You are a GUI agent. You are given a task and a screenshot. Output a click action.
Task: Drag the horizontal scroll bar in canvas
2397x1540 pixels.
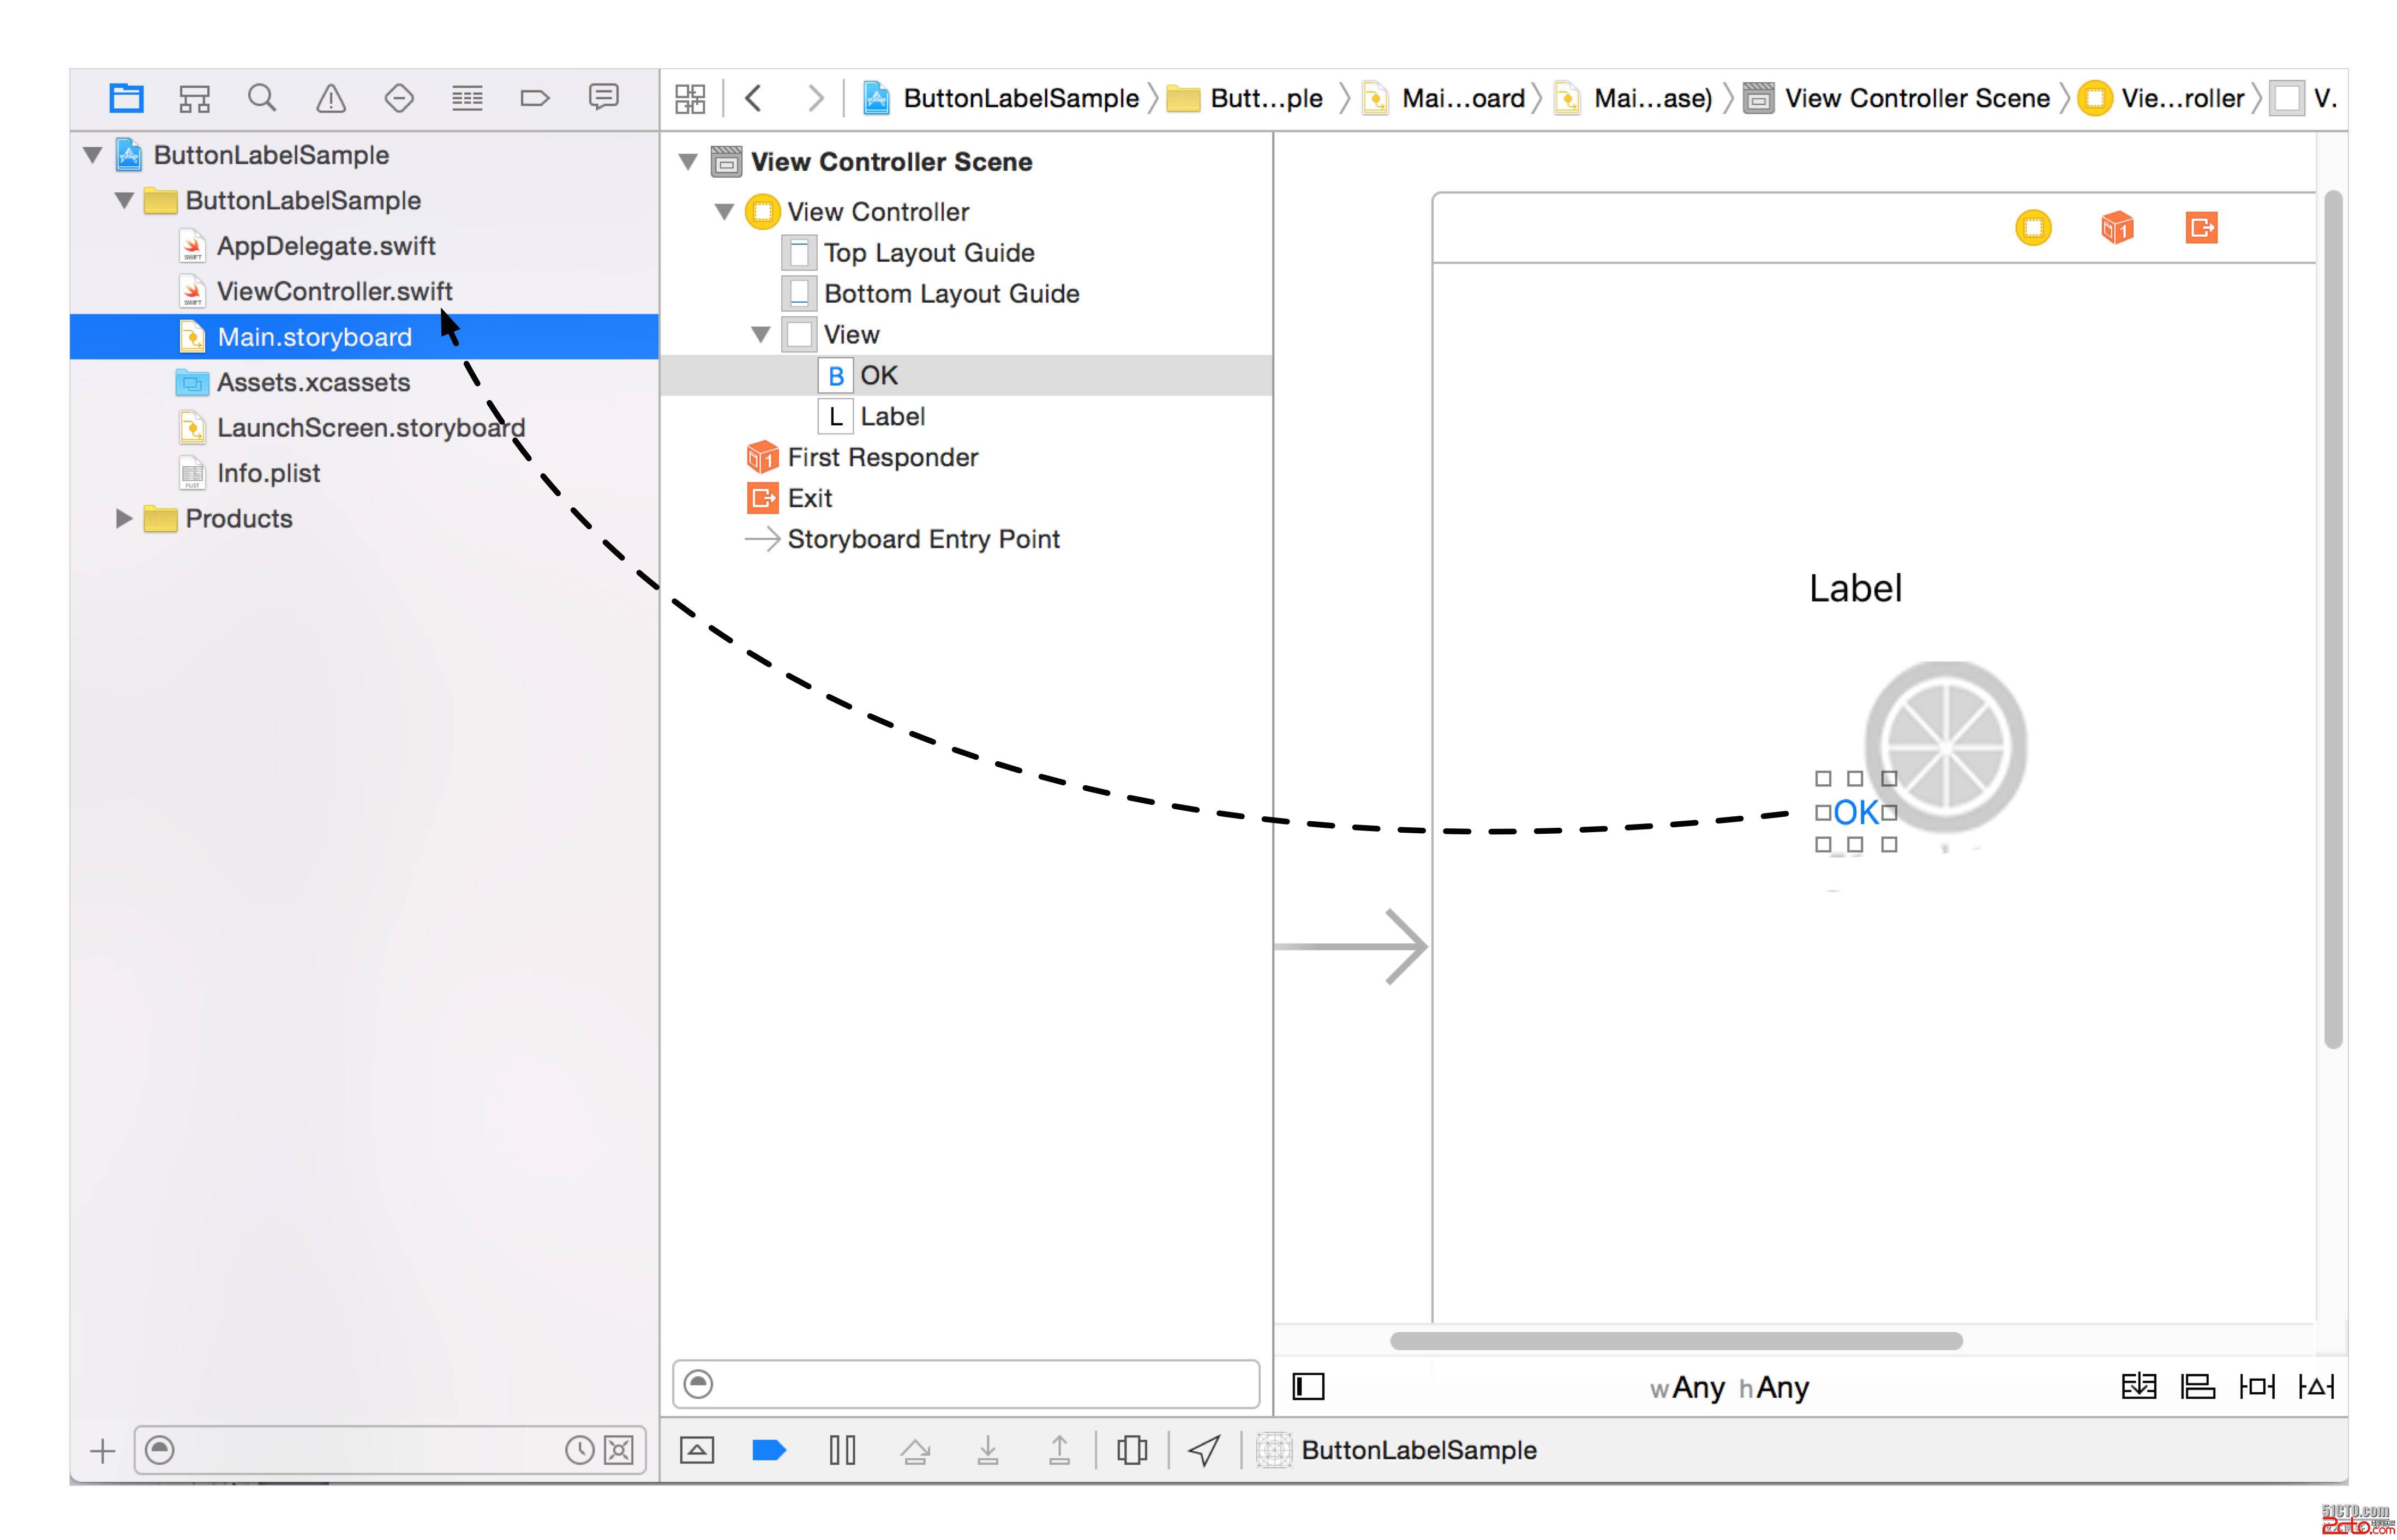click(1677, 1339)
